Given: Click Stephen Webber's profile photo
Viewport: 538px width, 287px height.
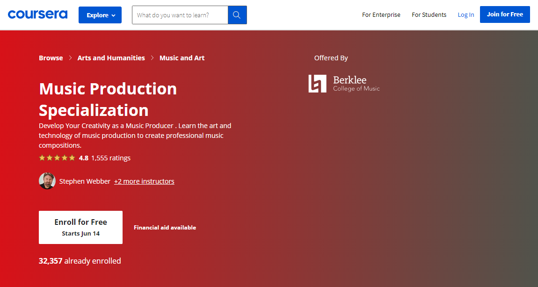Looking at the screenshot, I should [47, 181].
